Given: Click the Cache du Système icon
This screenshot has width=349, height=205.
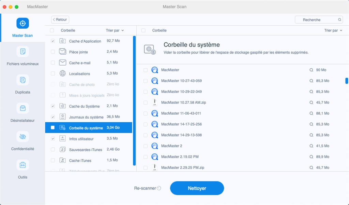Looking at the screenshot, I should [63, 106].
